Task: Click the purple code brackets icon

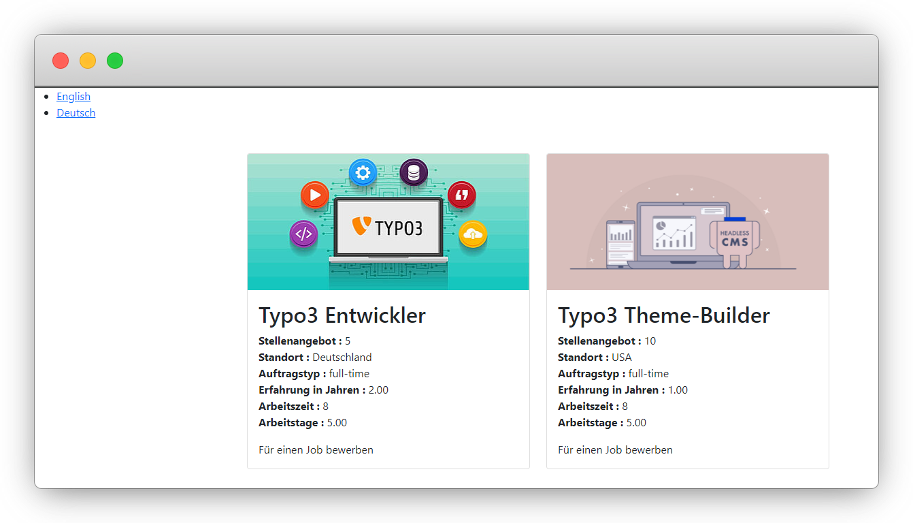Action: (x=303, y=234)
